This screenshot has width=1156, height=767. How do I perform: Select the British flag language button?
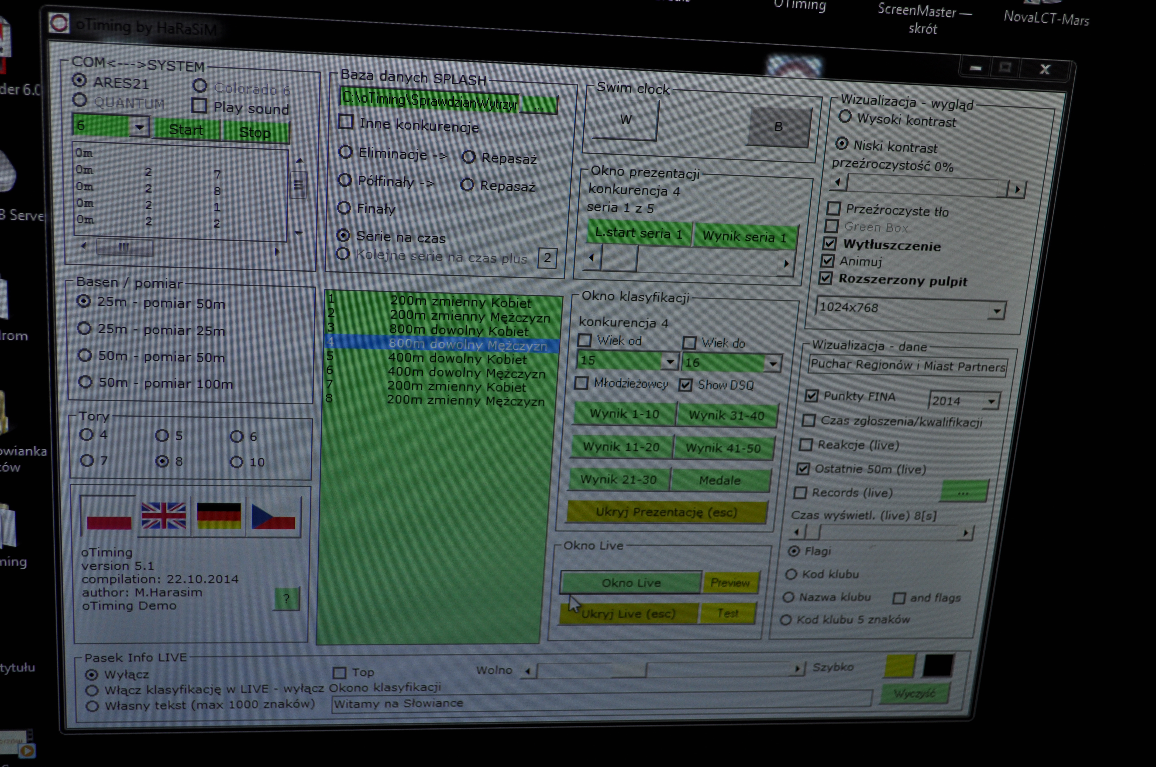164,517
